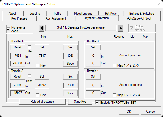Click the '3 of 11: Separate throttles per engine' label

tap(81, 28)
